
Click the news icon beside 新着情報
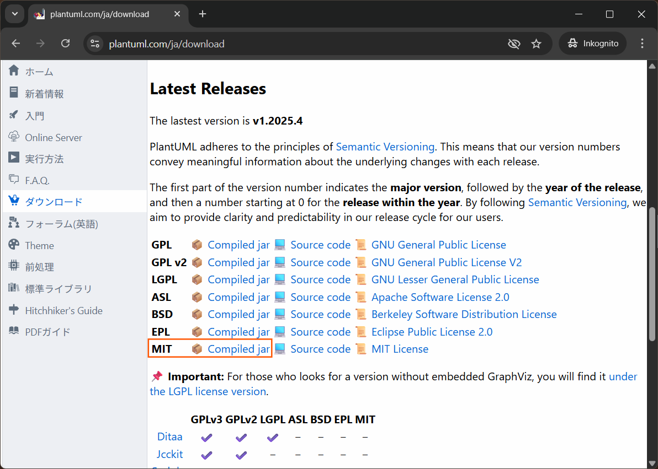tap(14, 92)
